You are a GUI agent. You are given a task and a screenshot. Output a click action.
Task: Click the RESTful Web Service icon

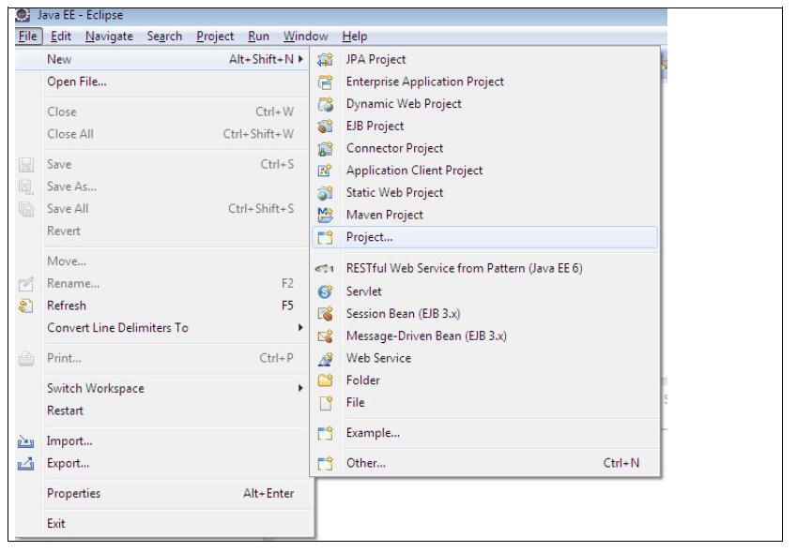point(324,268)
